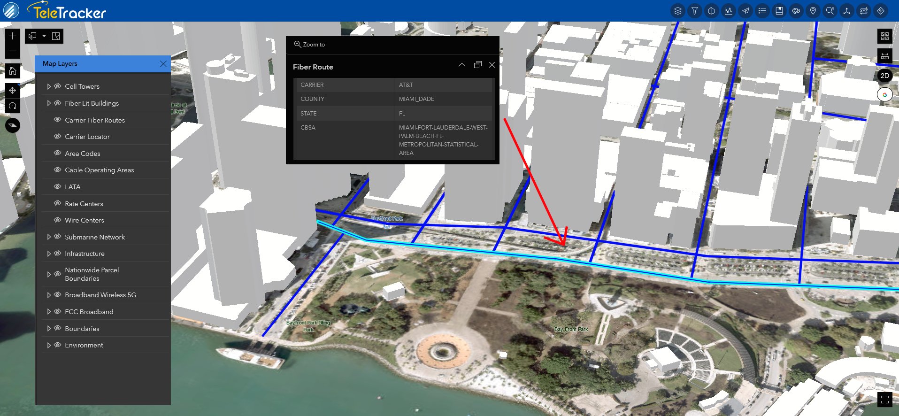This screenshot has width=899, height=416.
Task: Open the ruler measure tool on right
Action: tap(885, 56)
